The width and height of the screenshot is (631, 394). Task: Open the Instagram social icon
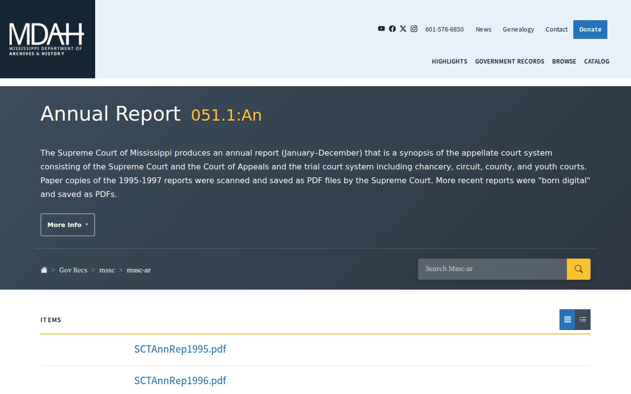(414, 29)
